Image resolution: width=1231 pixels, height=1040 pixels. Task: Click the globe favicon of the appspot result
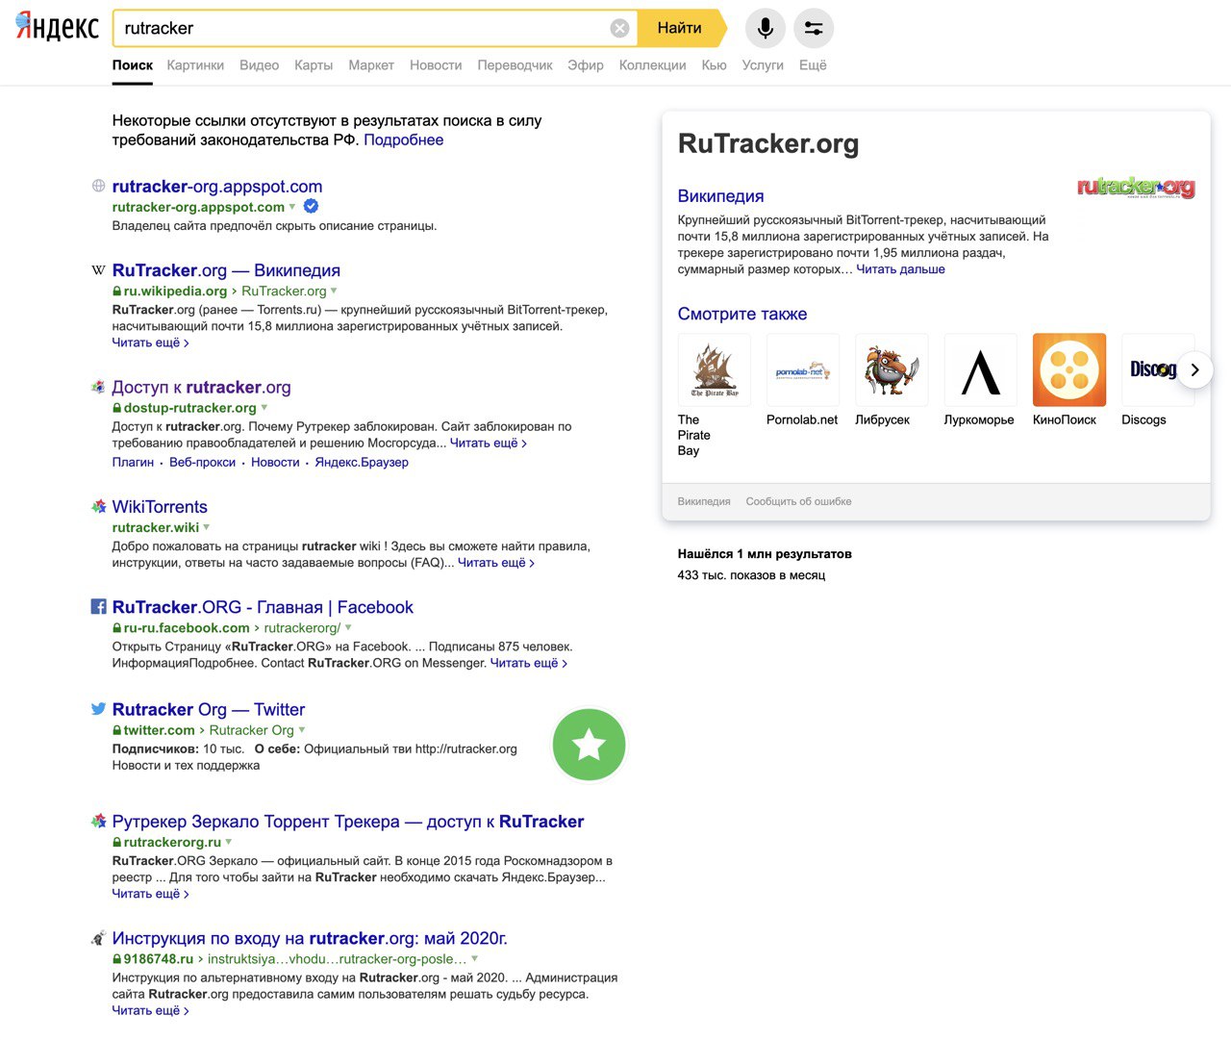click(x=98, y=186)
